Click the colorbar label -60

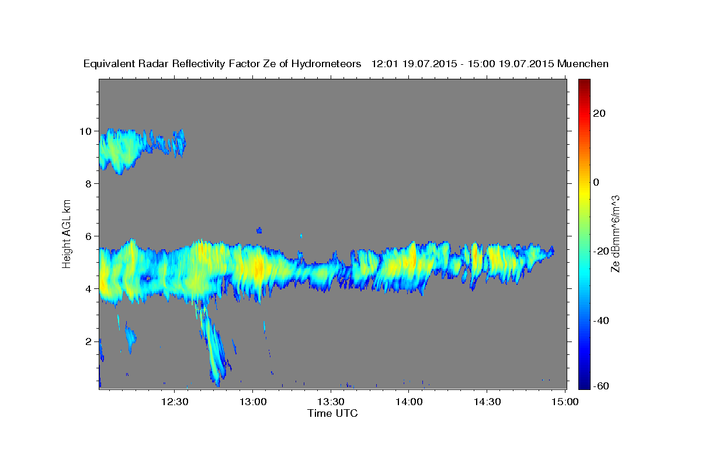coord(600,386)
